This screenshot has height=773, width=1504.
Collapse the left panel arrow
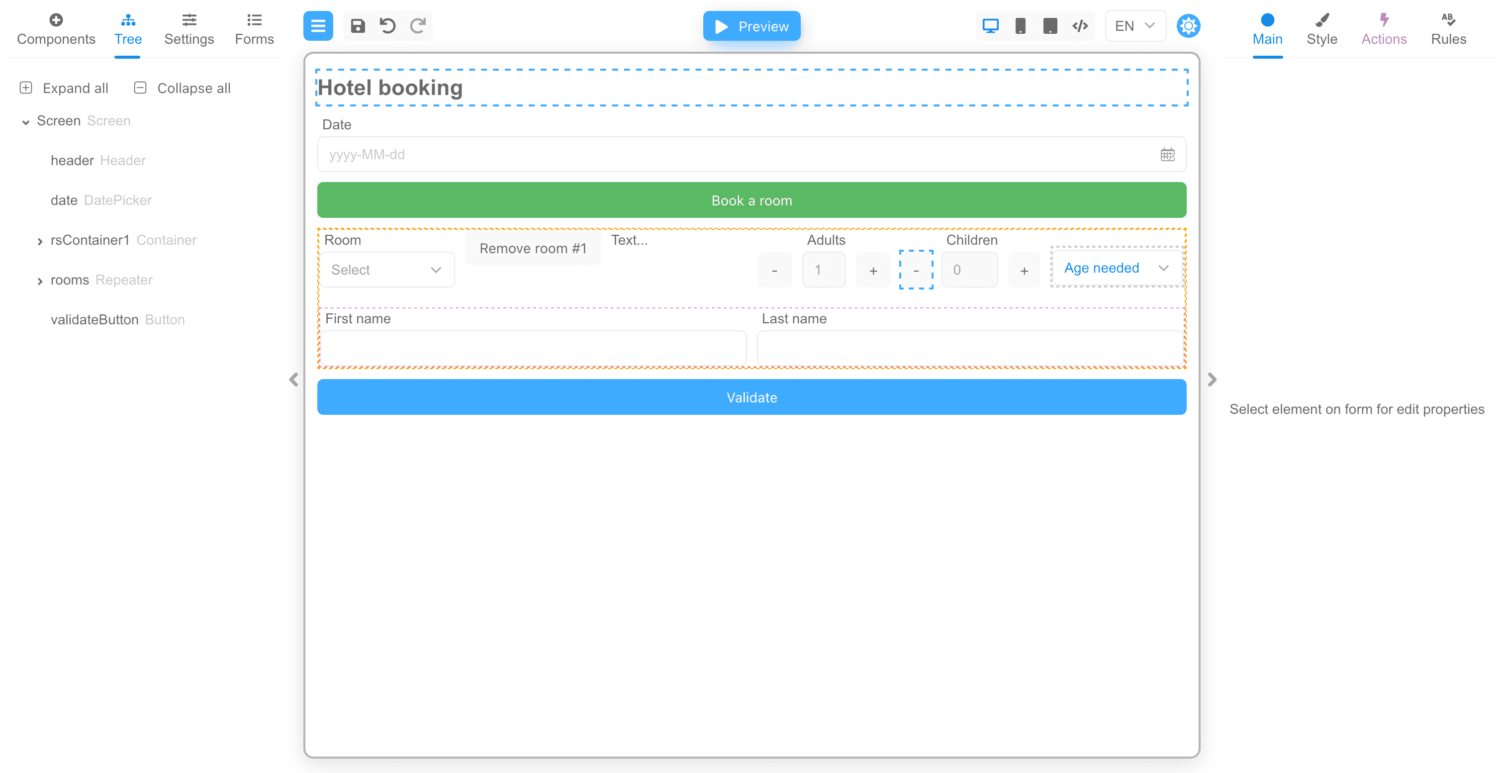coord(293,380)
